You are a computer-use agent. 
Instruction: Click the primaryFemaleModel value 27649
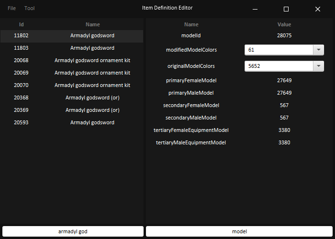coord(284,80)
